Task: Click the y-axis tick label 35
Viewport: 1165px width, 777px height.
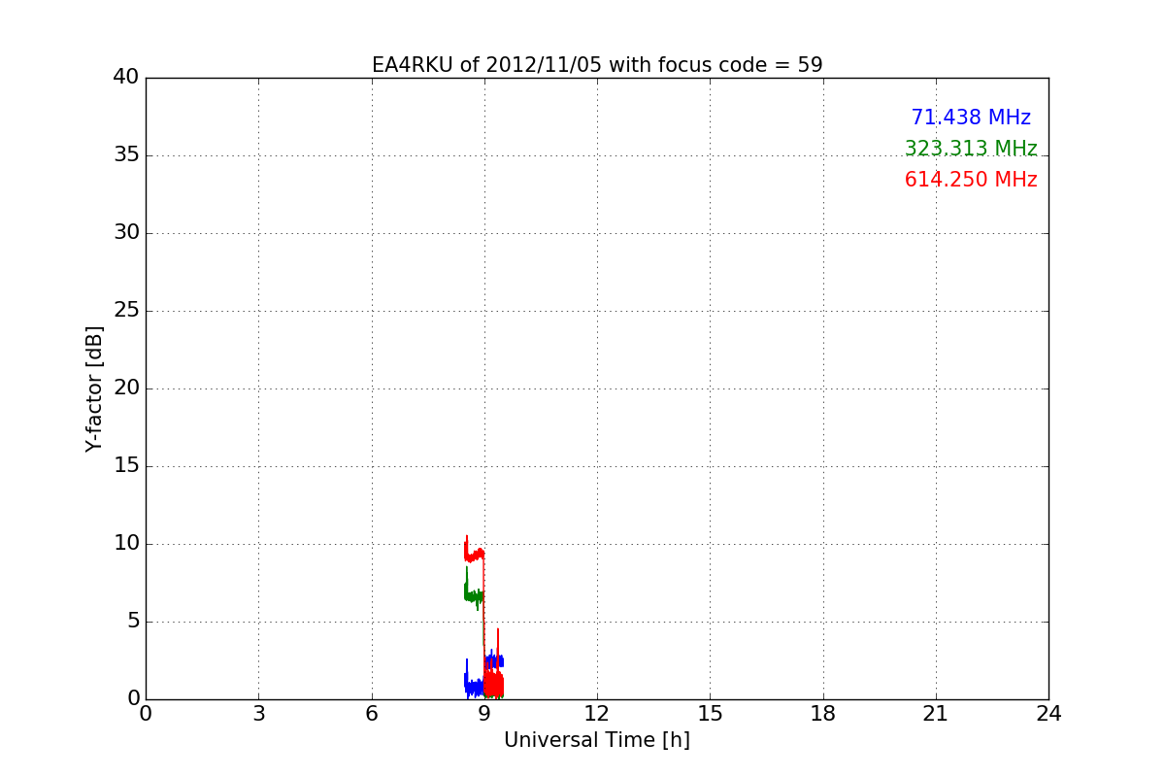Action: click(126, 155)
